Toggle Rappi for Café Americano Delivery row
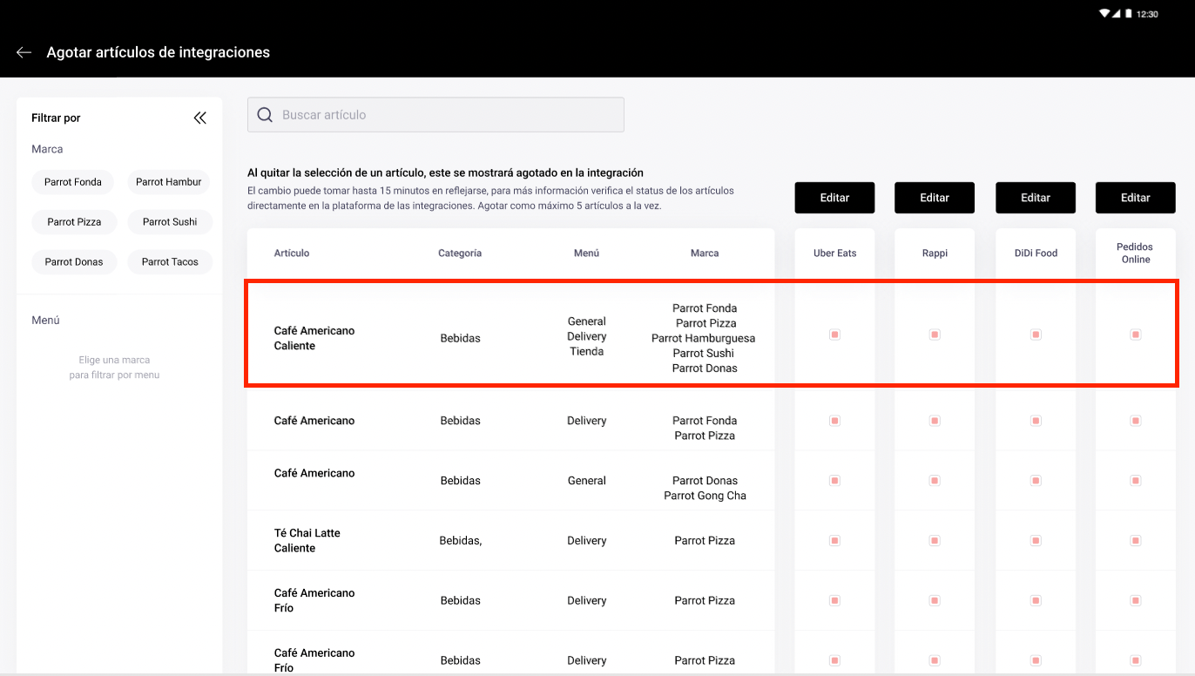Image resolution: width=1195 pixels, height=676 pixels. (x=935, y=421)
